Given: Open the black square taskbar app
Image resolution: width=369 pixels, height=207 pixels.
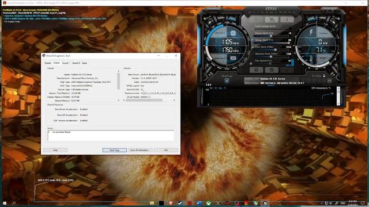Looking at the screenshot, I should click(161, 203).
